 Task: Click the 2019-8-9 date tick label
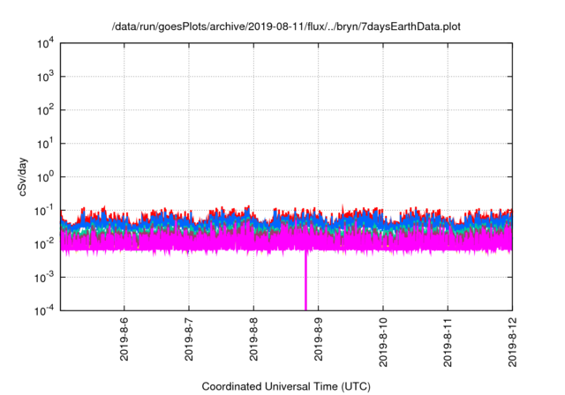coord(318,339)
